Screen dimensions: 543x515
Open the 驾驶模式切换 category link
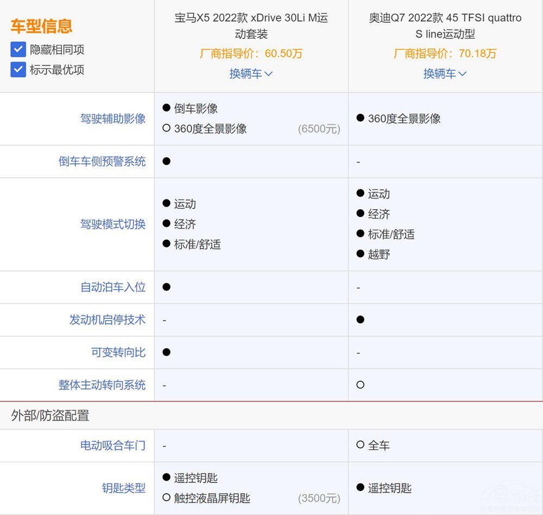click(x=112, y=224)
